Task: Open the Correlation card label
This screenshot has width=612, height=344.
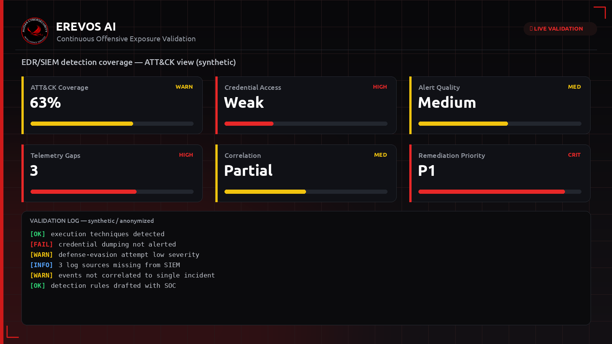Action: tap(243, 156)
